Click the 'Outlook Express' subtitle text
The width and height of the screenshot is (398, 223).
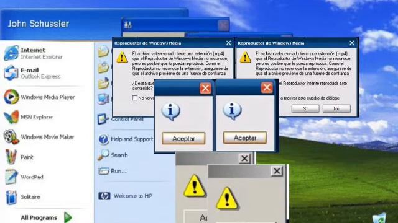[x=40, y=77]
